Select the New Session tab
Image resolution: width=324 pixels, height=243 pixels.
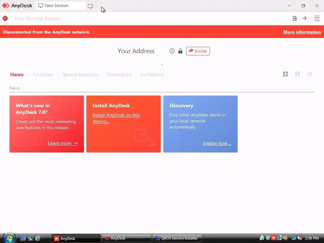[x=60, y=6]
